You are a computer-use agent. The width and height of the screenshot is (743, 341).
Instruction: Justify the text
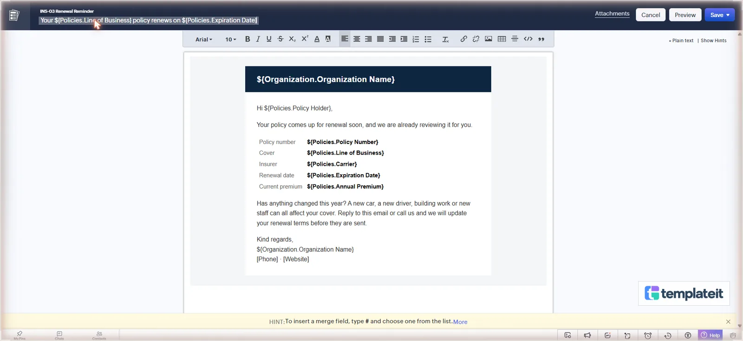point(380,39)
